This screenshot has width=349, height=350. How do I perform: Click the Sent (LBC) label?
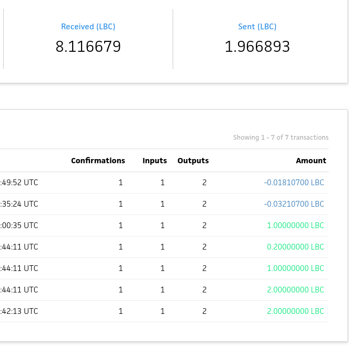(x=257, y=27)
